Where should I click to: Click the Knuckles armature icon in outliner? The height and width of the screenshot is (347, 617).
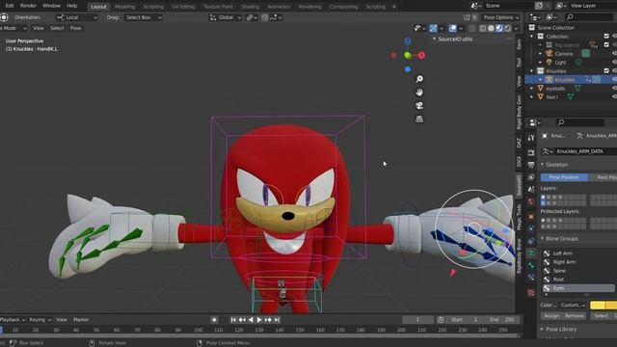coord(549,79)
